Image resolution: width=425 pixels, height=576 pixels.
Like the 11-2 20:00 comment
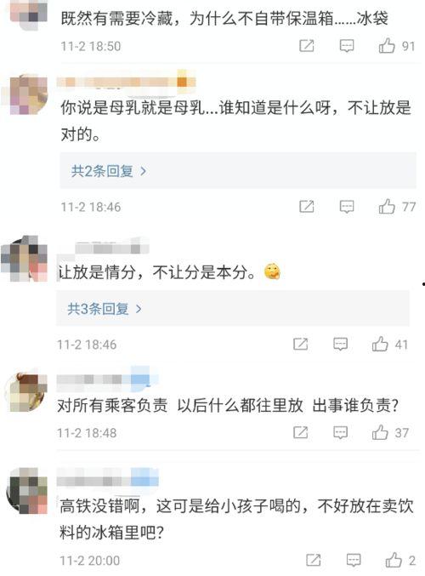394,560
